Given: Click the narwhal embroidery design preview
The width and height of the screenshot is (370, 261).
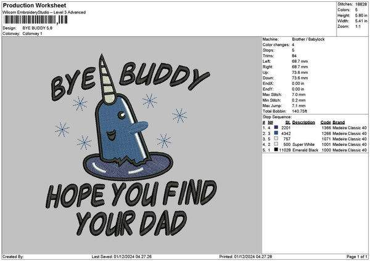Looking at the screenshot, I should pos(131,145).
